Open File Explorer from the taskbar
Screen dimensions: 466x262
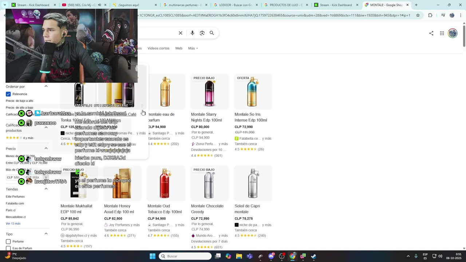(239, 256)
